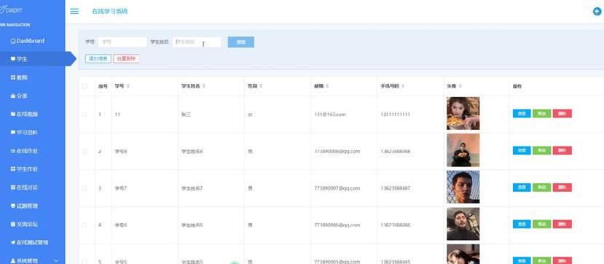This screenshot has height=264, width=604.
Task: Sort table by 学号 column arrows
Action: click(x=128, y=86)
